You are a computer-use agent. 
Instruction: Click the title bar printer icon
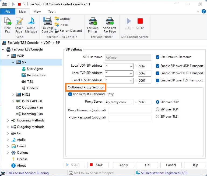(x=5, y=4)
